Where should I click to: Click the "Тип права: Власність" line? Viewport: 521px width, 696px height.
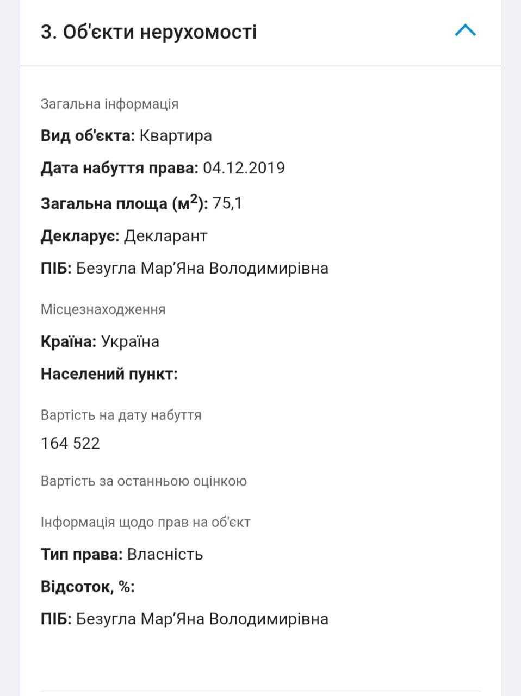point(122,555)
